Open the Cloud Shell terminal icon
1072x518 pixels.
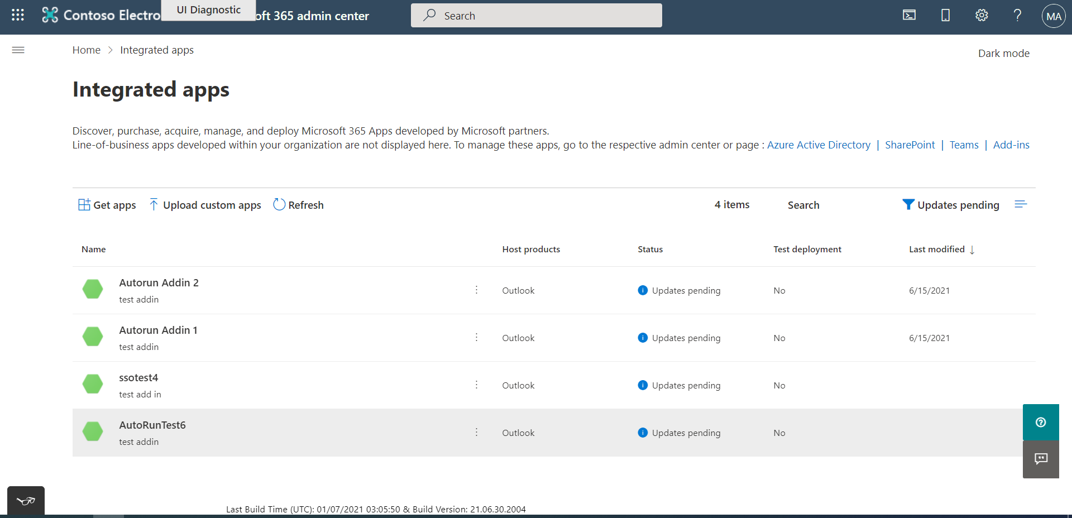909,15
